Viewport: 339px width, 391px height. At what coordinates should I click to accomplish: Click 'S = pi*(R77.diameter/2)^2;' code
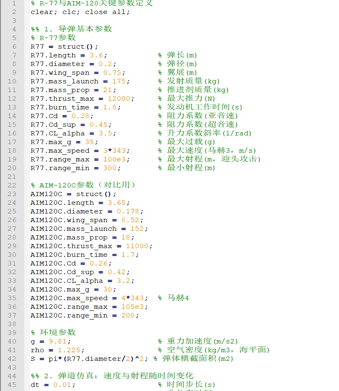coord(89,359)
